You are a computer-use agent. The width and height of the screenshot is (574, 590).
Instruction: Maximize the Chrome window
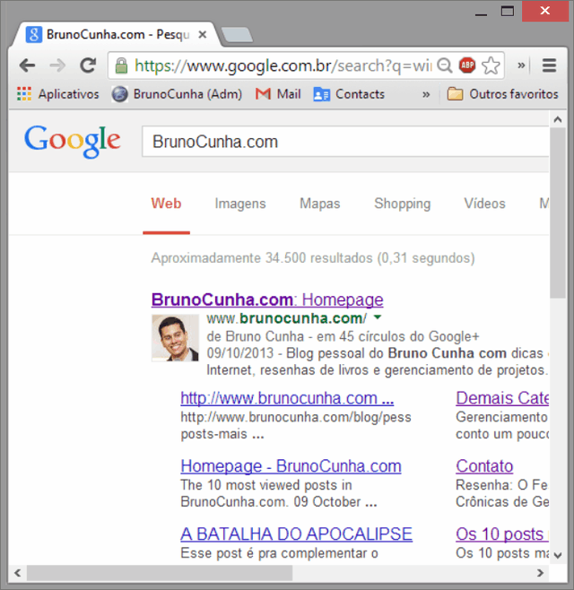click(x=508, y=12)
